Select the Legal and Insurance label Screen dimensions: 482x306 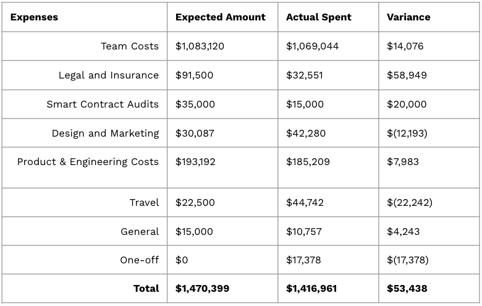coord(108,75)
